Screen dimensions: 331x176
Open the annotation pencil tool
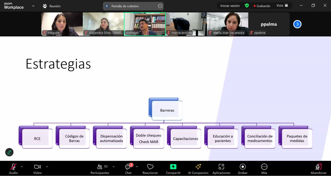pyautogui.click(x=9, y=152)
